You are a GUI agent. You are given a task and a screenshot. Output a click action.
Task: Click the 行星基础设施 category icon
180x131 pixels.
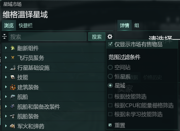tap(13, 67)
